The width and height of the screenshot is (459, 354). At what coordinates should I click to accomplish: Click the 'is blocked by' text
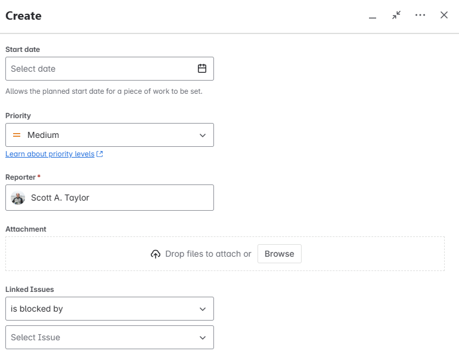coord(37,309)
